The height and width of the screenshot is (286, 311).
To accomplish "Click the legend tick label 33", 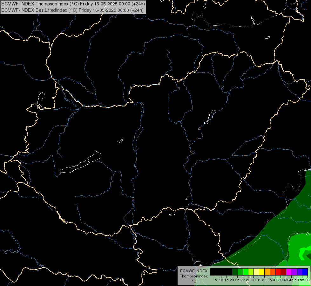I will click(264, 280).
